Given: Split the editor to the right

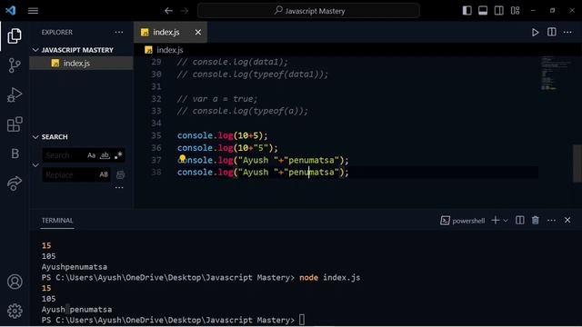Looking at the screenshot, I should tap(552, 33).
